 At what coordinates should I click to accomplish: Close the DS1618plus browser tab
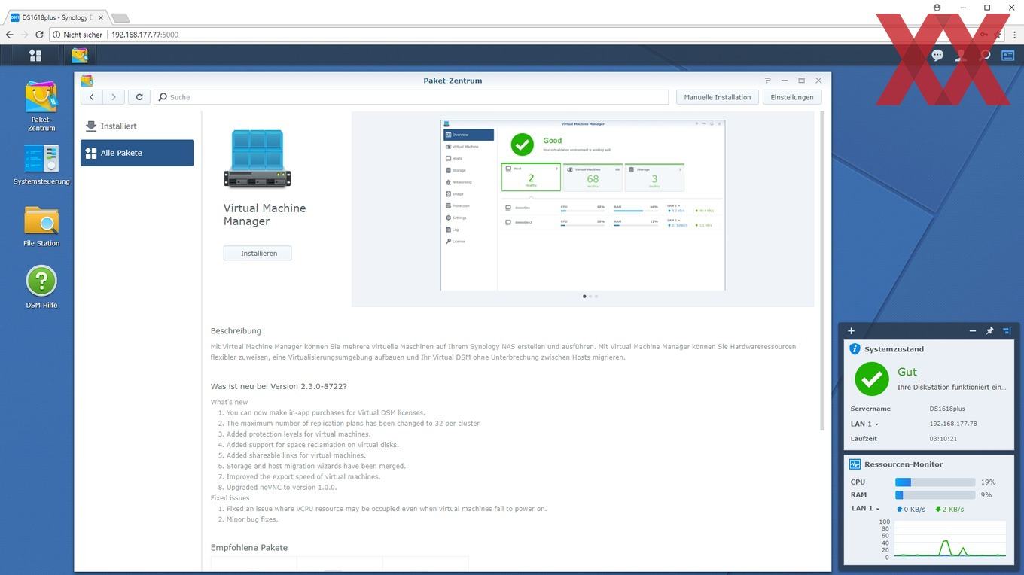pyautogui.click(x=100, y=17)
